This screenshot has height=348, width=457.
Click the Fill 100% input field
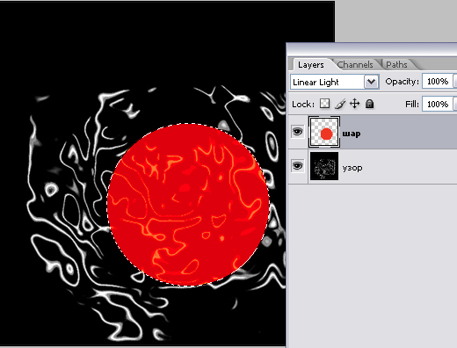point(438,104)
